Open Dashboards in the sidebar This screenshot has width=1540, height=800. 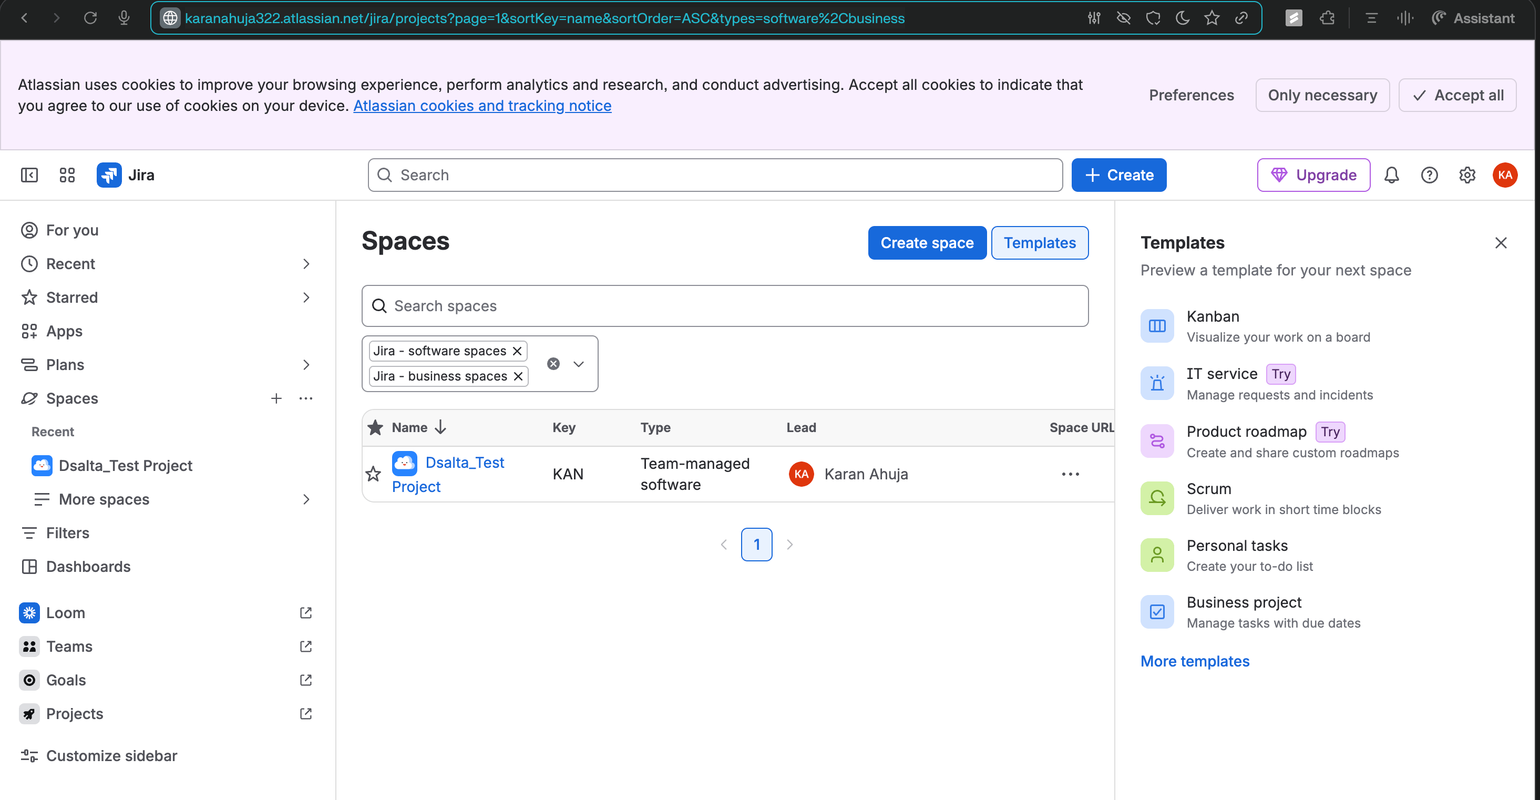click(x=167, y=566)
